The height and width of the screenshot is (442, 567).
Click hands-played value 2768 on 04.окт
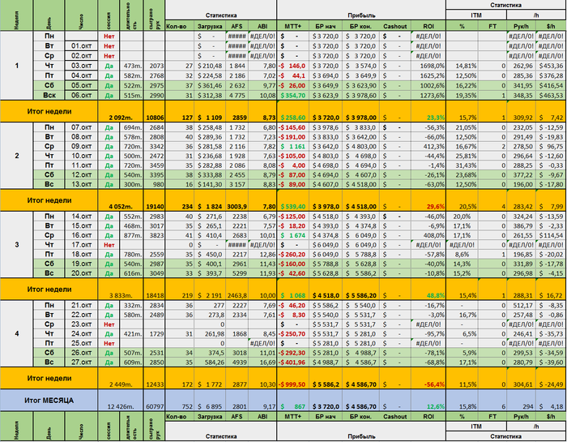155,75
